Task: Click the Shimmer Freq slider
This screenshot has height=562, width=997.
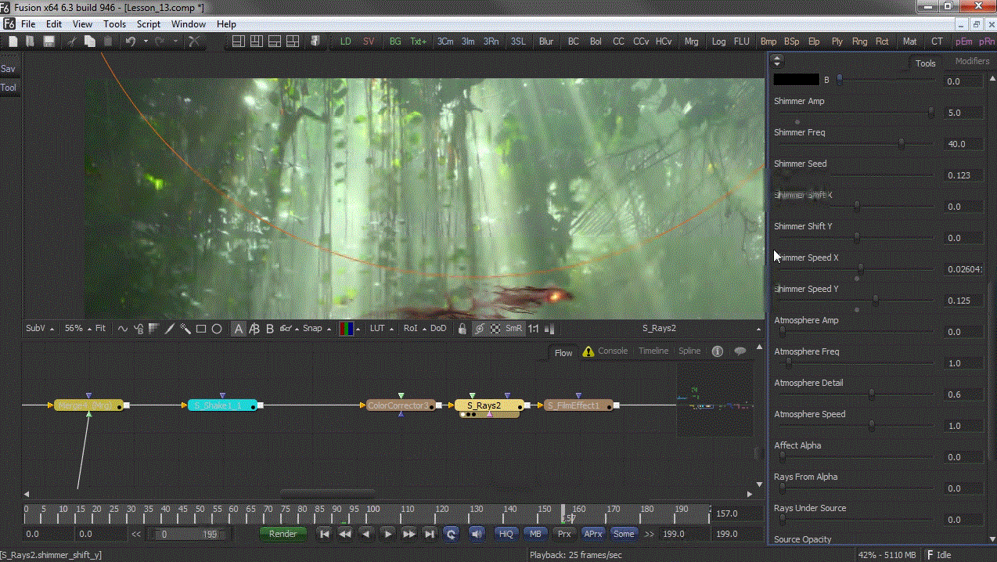Action: [855, 144]
